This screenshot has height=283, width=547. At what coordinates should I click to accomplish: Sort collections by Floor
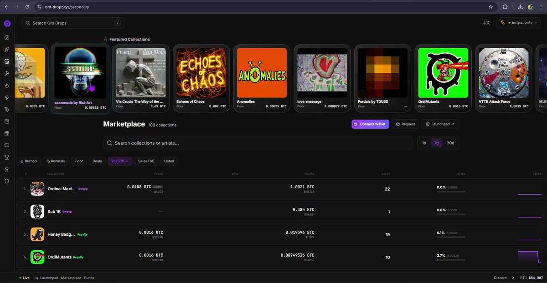(79, 161)
